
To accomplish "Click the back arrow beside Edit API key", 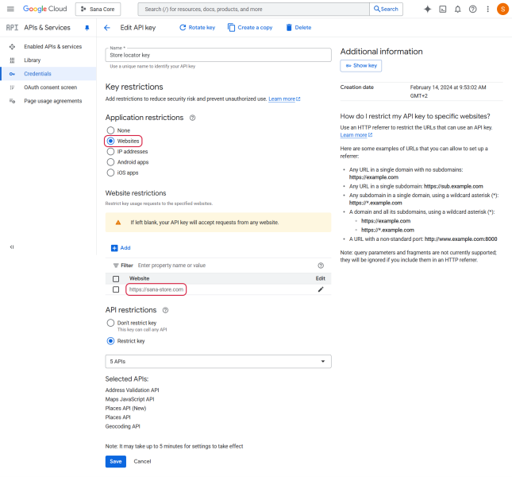I will point(107,27).
